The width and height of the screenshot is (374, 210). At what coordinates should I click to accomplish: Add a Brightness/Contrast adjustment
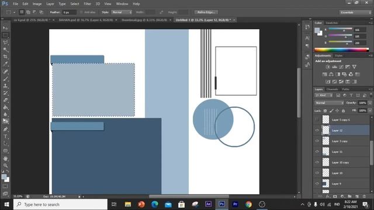click(x=328, y=67)
